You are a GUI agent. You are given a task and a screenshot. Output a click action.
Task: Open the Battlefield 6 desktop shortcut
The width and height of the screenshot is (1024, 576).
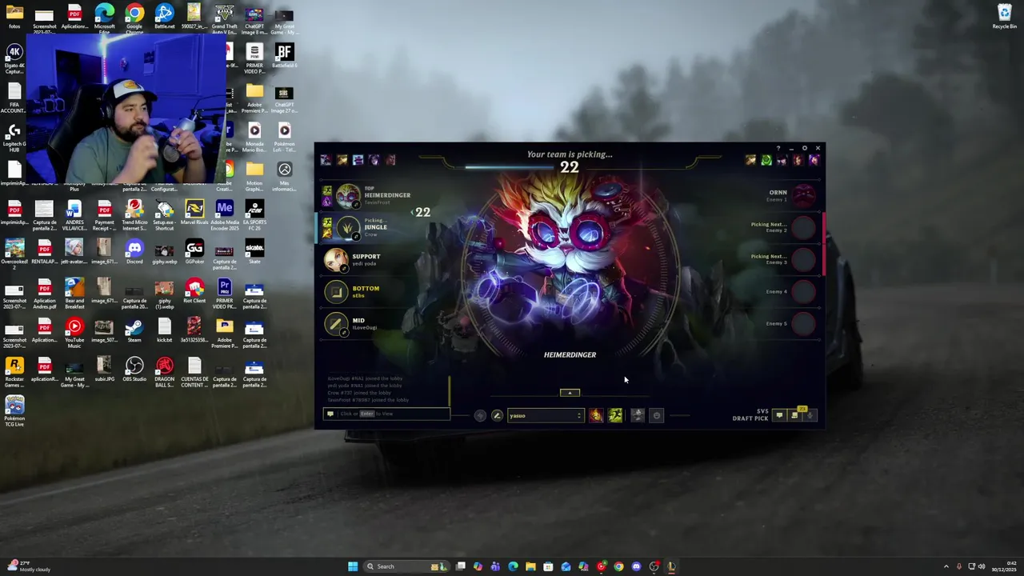tap(284, 56)
